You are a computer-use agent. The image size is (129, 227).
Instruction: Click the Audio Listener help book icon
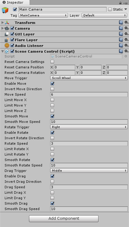click(121, 45)
